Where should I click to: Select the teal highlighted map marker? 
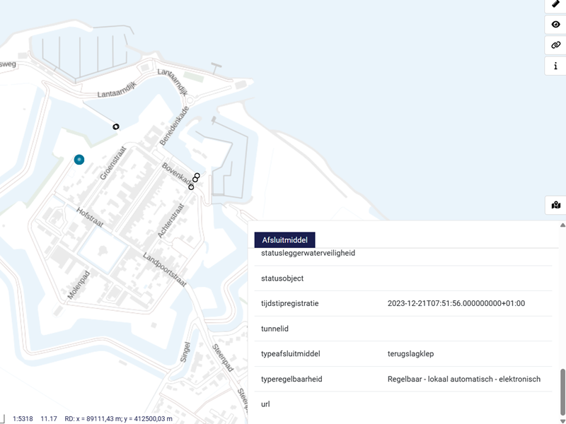pos(79,160)
